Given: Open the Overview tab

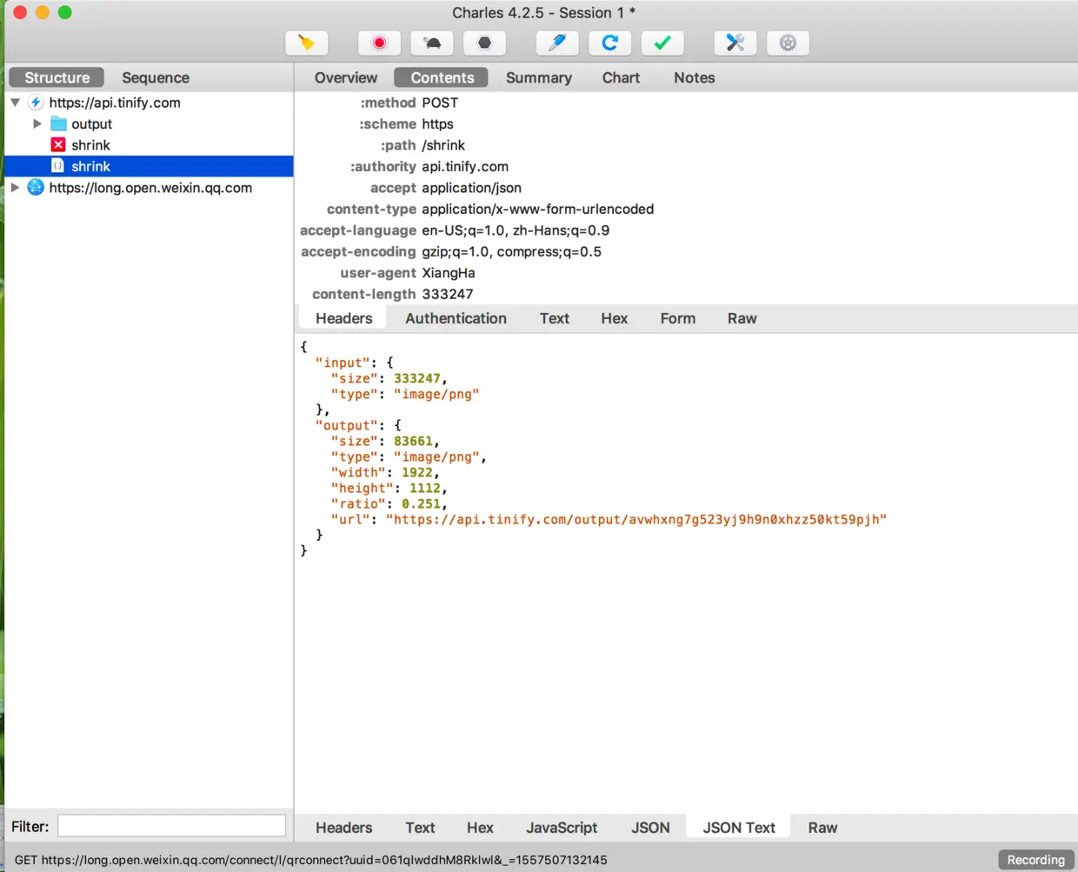Looking at the screenshot, I should click(x=346, y=77).
